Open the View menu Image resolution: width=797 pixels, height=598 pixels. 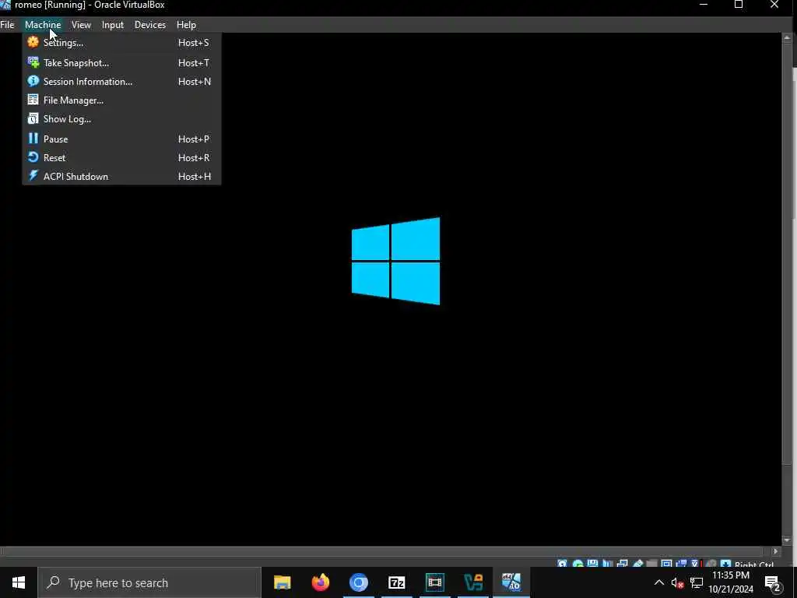pyautogui.click(x=81, y=24)
